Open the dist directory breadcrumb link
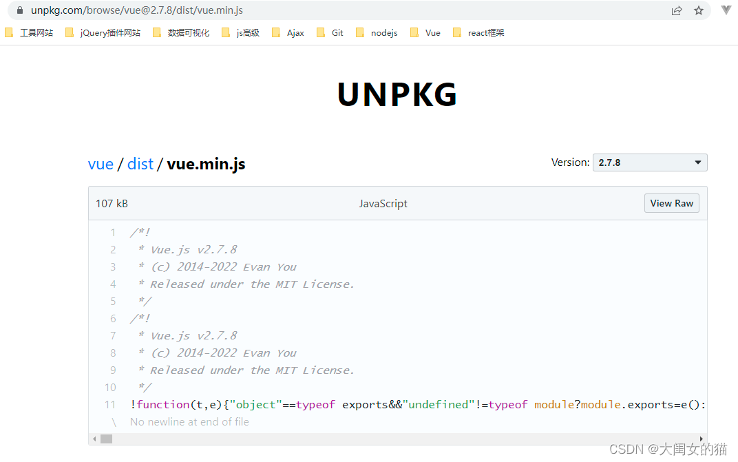 click(x=140, y=164)
